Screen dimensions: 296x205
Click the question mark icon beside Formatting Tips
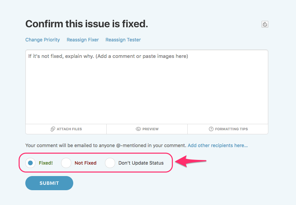point(211,129)
